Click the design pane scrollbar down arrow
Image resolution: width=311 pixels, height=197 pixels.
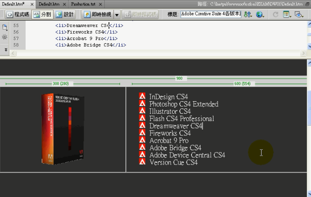coord(309,194)
